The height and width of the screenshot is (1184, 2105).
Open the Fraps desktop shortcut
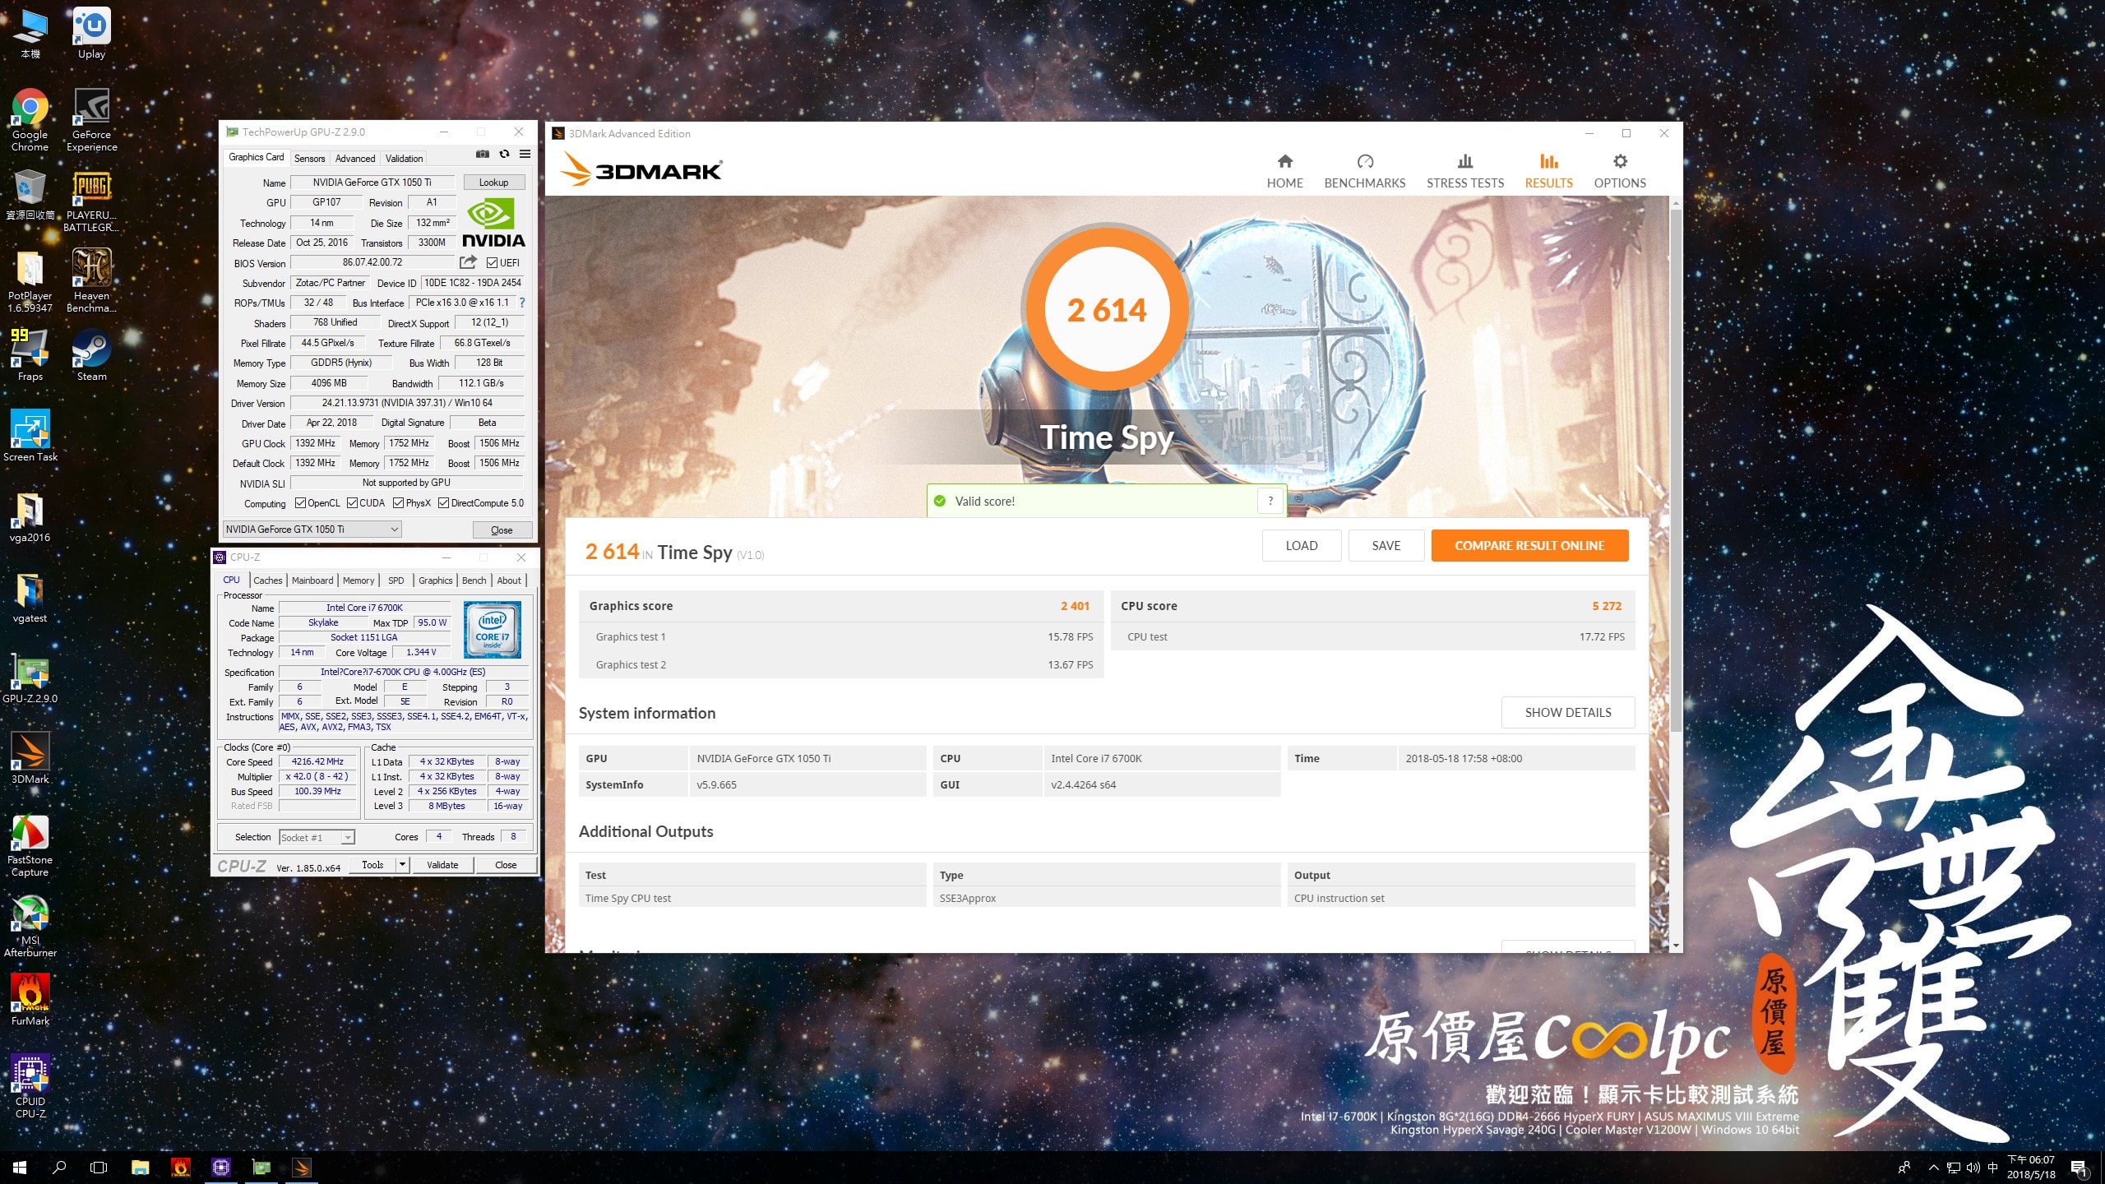click(x=30, y=354)
